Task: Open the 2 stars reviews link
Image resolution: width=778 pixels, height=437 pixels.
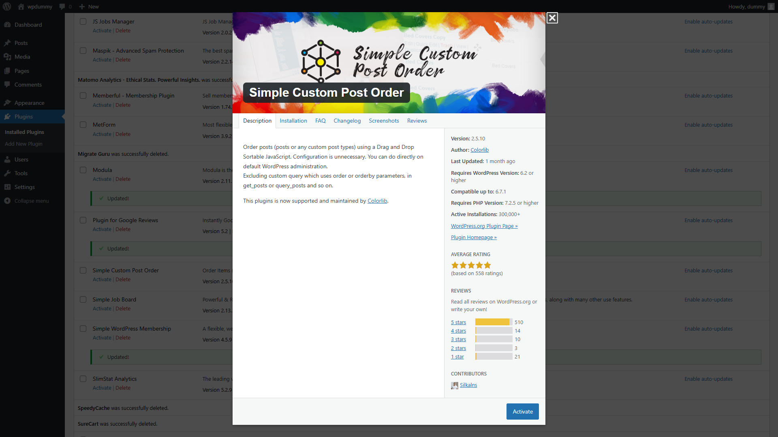Action: click(x=458, y=348)
